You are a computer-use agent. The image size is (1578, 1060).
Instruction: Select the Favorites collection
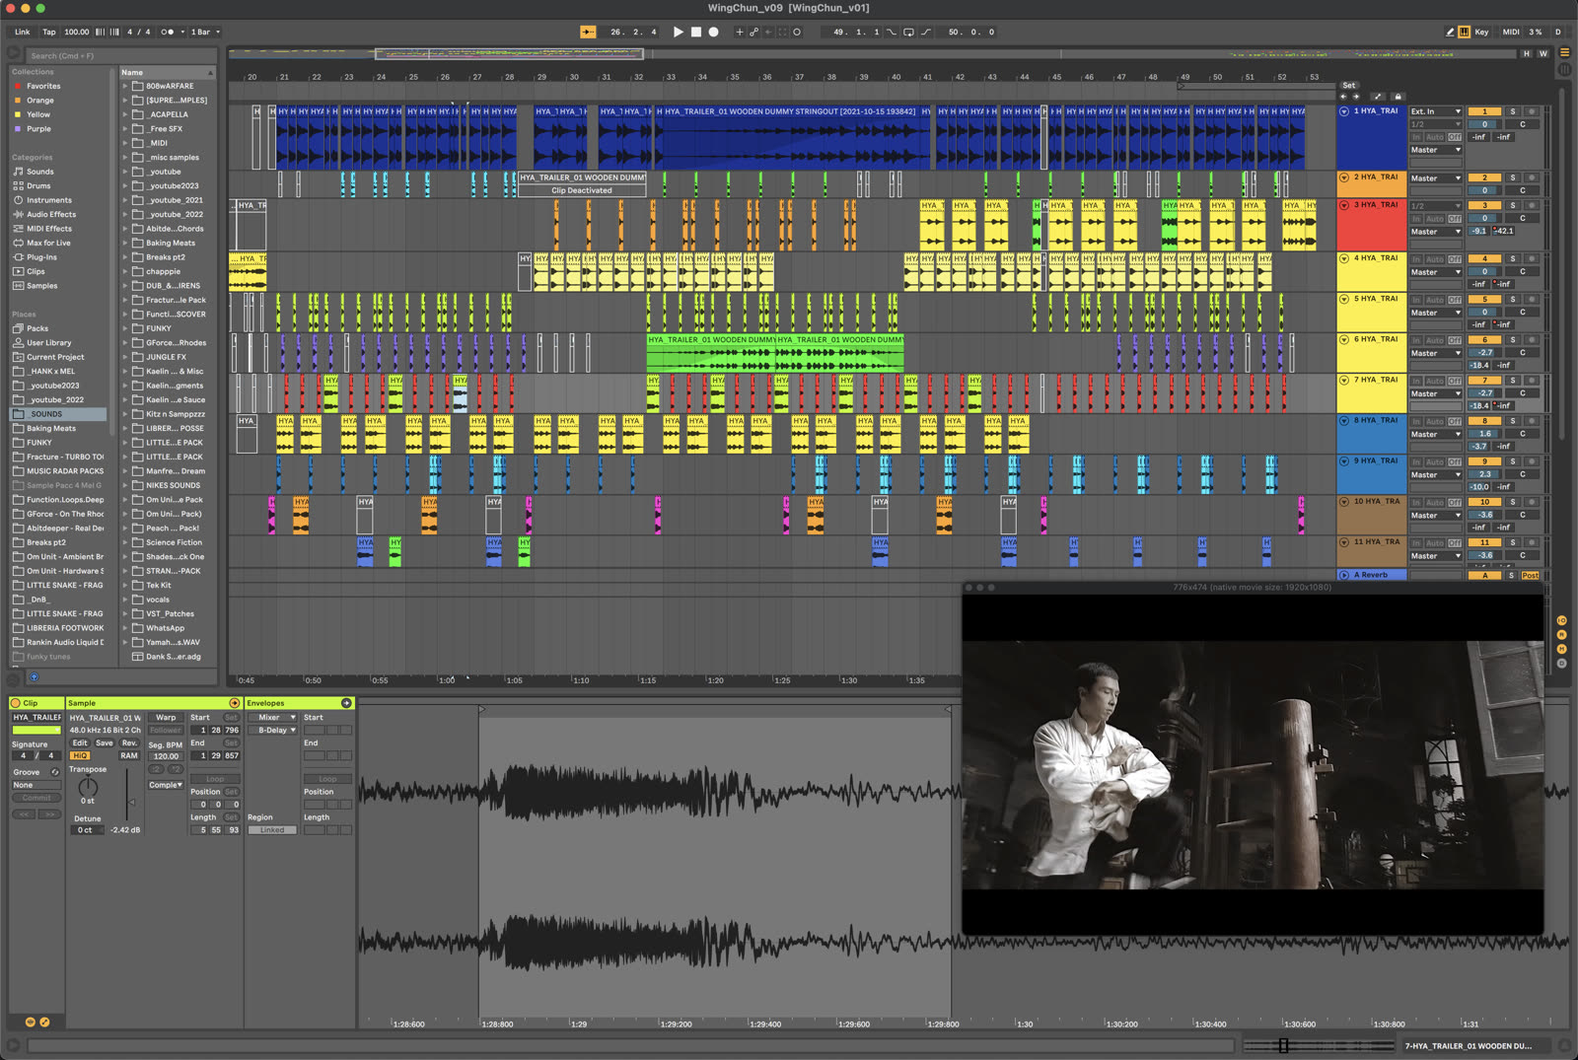(43, 86)
